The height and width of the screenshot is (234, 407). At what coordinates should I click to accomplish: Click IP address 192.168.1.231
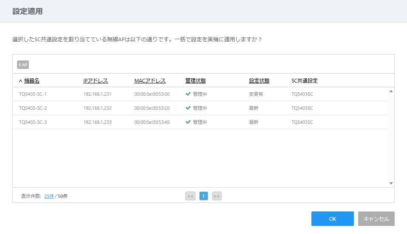click(x=97, y=94)
